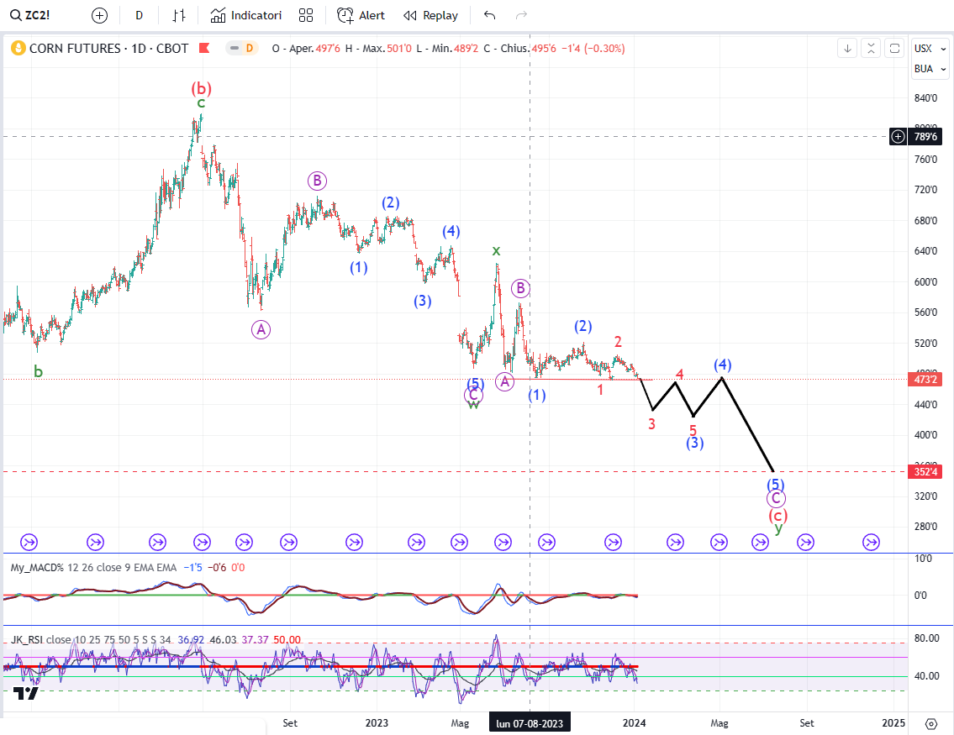Click the 473'2 red price label
Image resolution: width=954 pixels, height=735 pixels.
pos(925,380)
